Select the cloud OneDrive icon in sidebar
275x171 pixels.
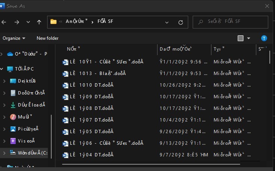click(x=10, y=54)
